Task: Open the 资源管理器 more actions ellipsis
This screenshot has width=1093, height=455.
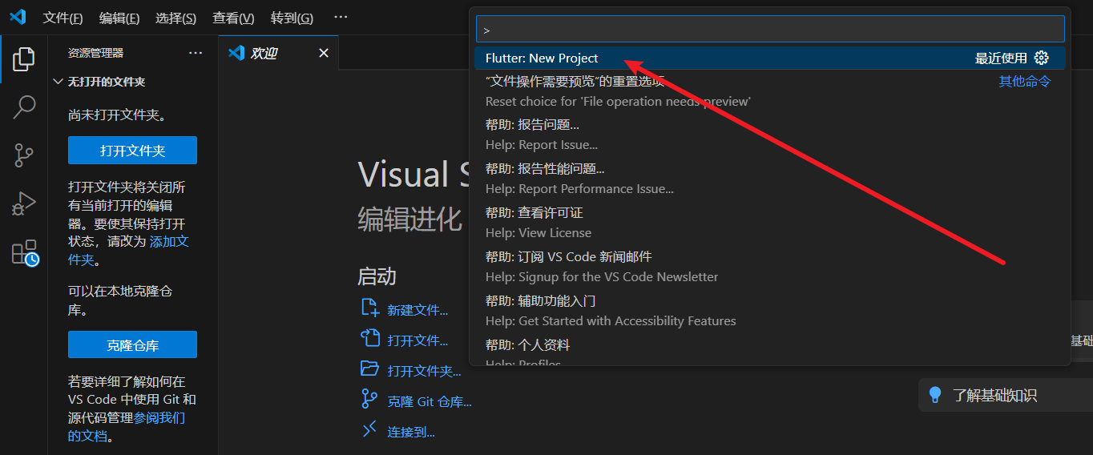Action: pos(196,53)
